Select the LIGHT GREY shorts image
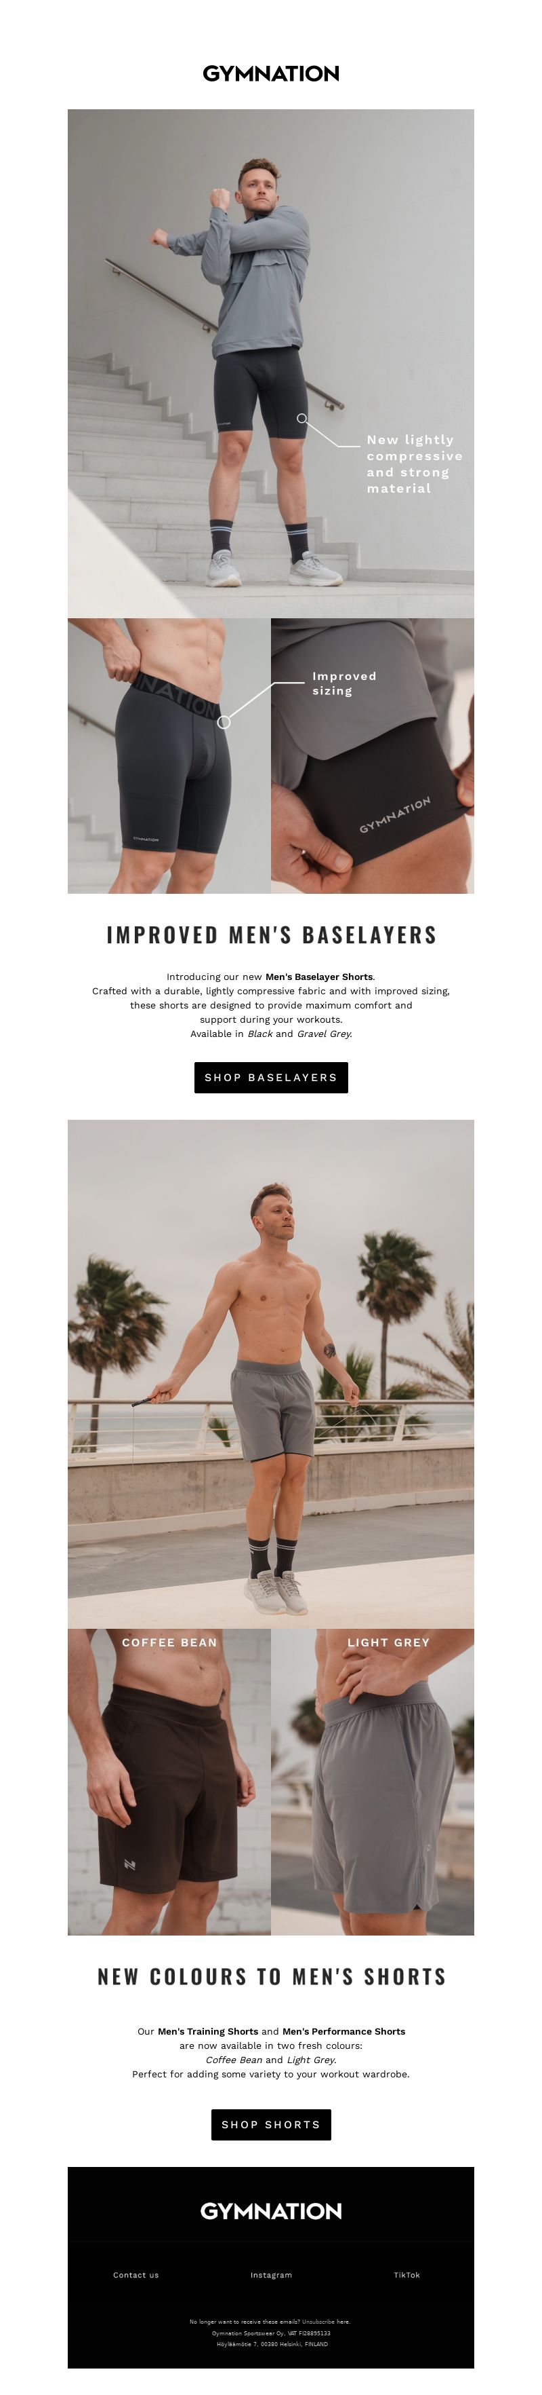This screenshot has width=542, height=2395. 373,1781
